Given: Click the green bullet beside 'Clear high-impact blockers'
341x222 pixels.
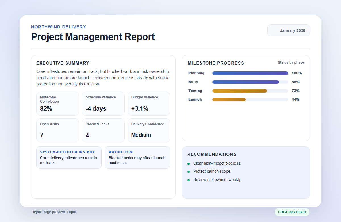Looking at the screenshot, I should (x=188, y=164).
